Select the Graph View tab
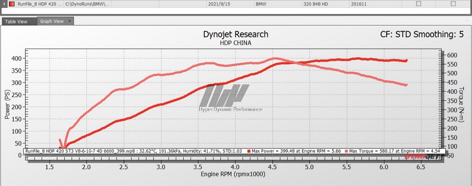 52,21
